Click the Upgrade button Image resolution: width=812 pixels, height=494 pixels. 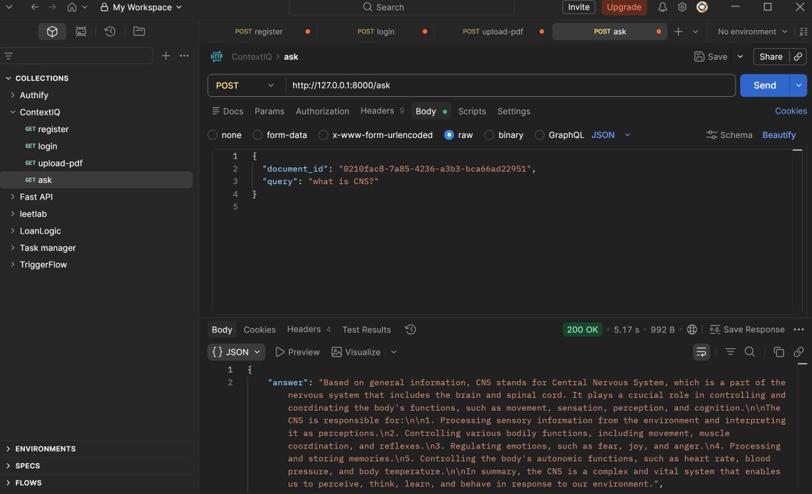[x=624, y=7]
